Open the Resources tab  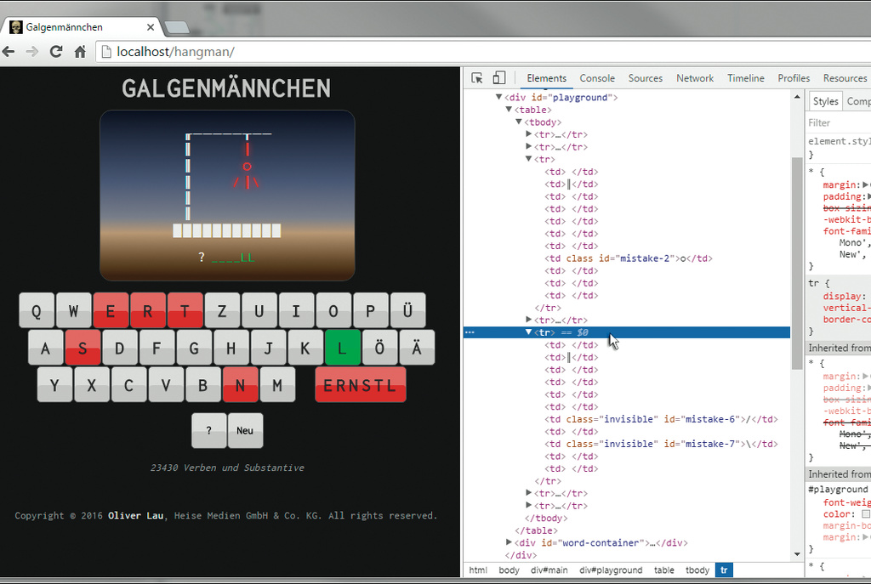point(845,78)
